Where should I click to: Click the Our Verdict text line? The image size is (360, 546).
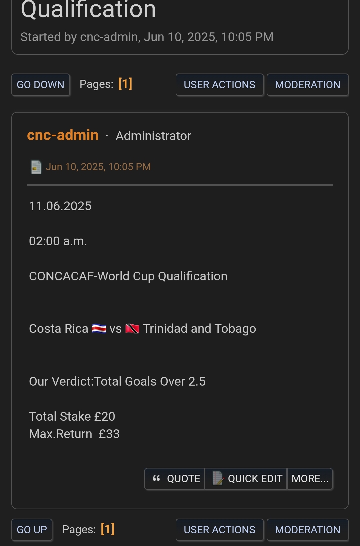coord(117,382)
